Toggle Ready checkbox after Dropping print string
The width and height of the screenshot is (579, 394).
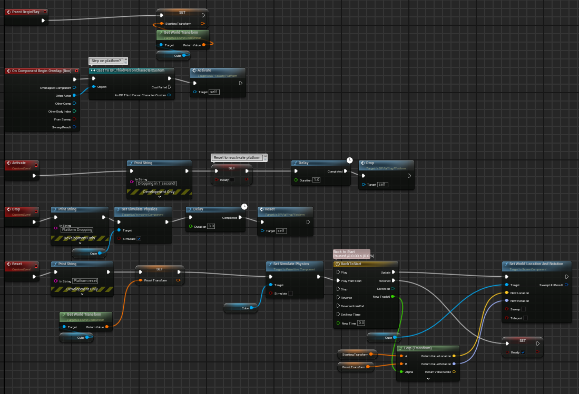pyautogui.click(x=232, y=180)
